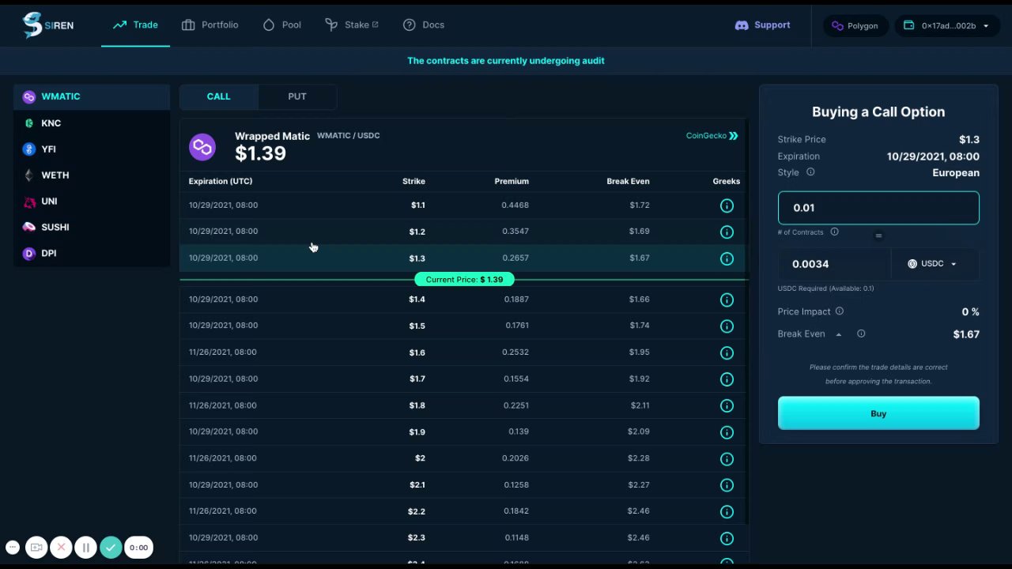This screenshot has width=1012, height=569.
Task: Open the Stake external link
Action: [352, 25]
